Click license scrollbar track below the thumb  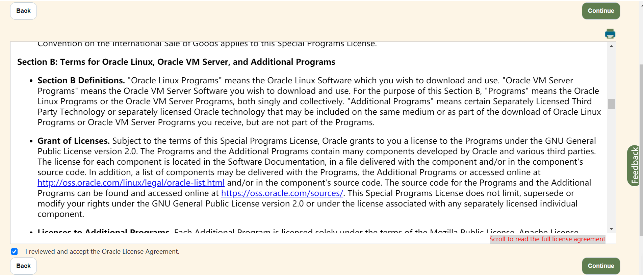tap(611, 169)
